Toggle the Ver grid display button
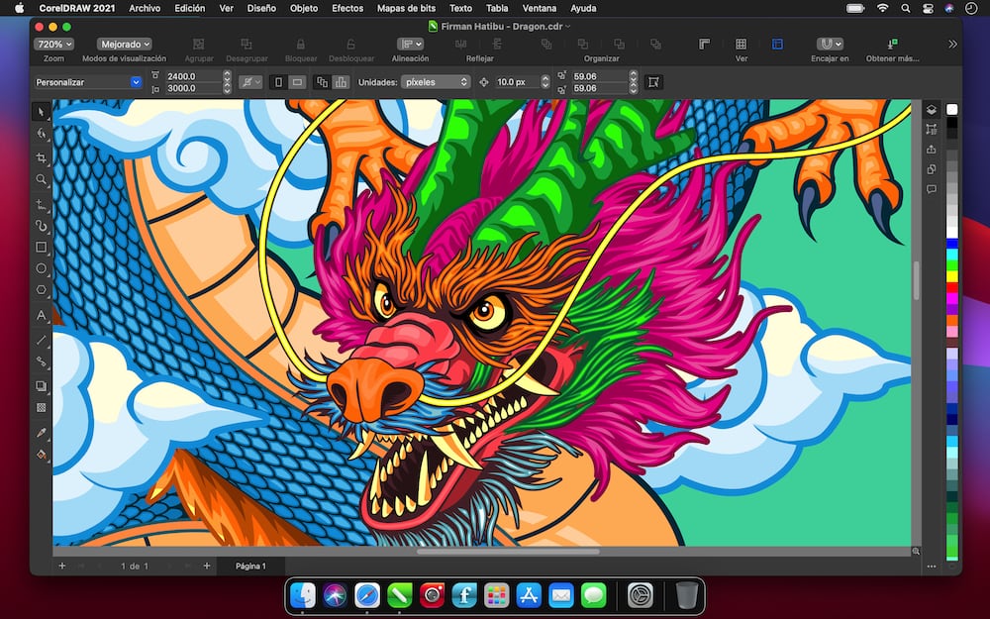The width and height of the screenshot is (990, 619). click(741, 45)
